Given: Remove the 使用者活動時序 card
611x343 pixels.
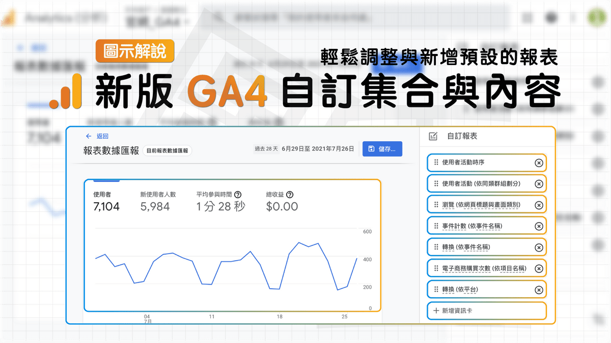Looking at the screenshot, I should (x=539, y=163).
